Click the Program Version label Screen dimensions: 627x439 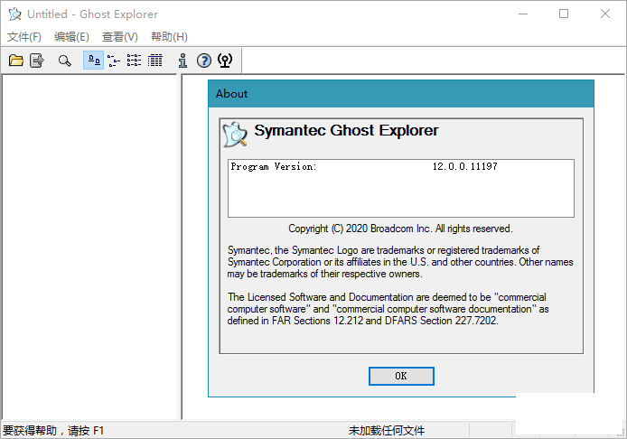pos(274,166)
